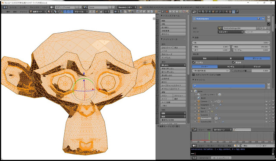The image size is (276, 161).
Task: Enable モディファイアースタック使用 checkbox
Action: pyautogui.click(x=194, y=75)
